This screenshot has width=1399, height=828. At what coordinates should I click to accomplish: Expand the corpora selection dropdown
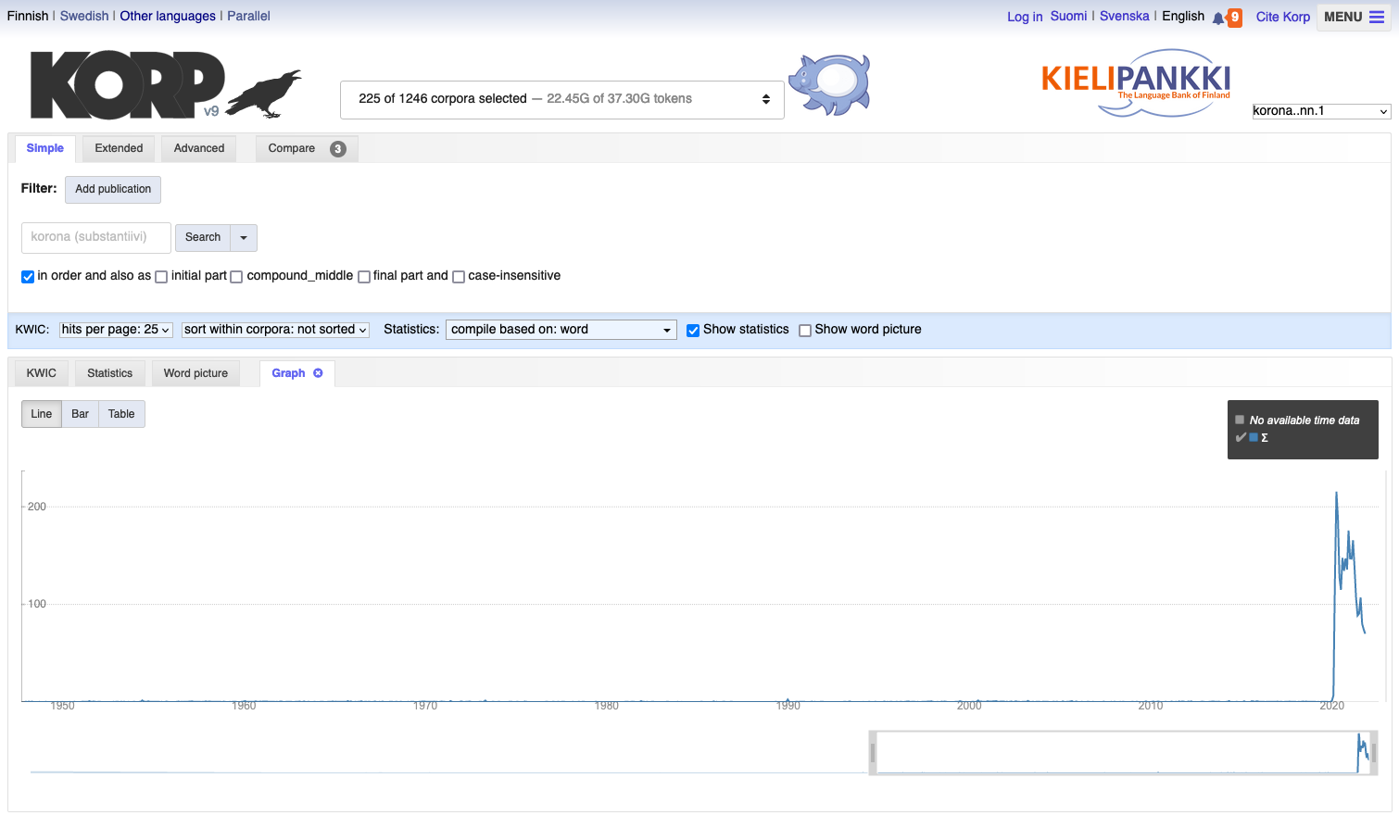click(x=561, y=99)
